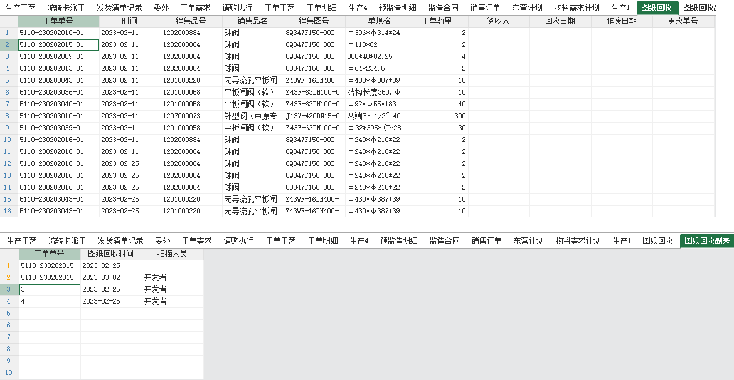This screenshot has height=380, width=734.
Task: Select the 销售品号 column header
Action: (x=191, y=21)
